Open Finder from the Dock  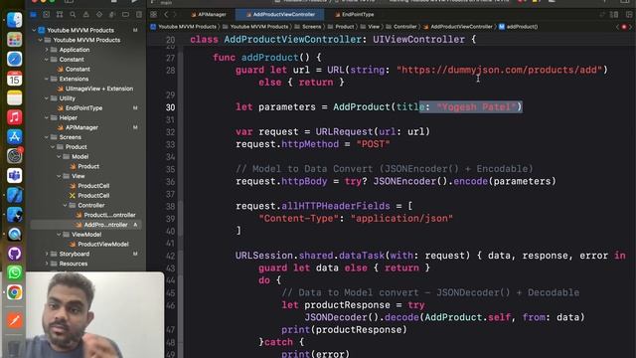(14, 20)
